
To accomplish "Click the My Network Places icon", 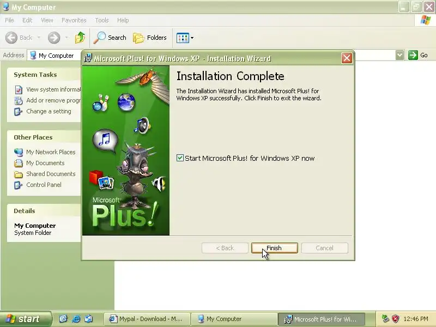I will pos(19,152).
